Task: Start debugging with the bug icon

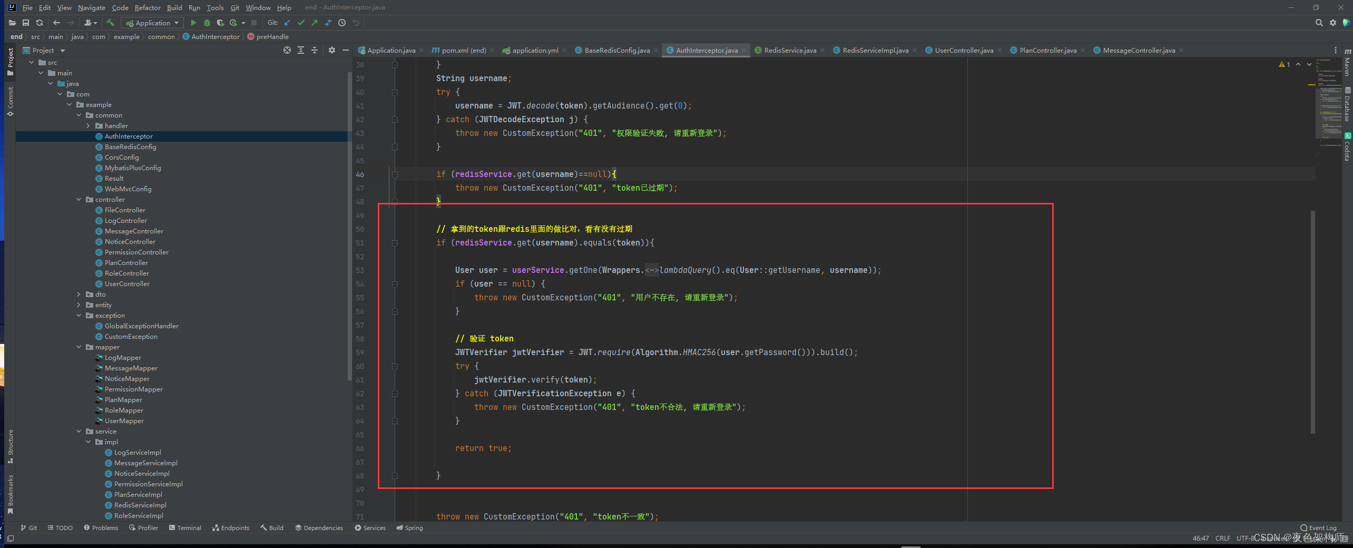Action: (x=207, y=23)
